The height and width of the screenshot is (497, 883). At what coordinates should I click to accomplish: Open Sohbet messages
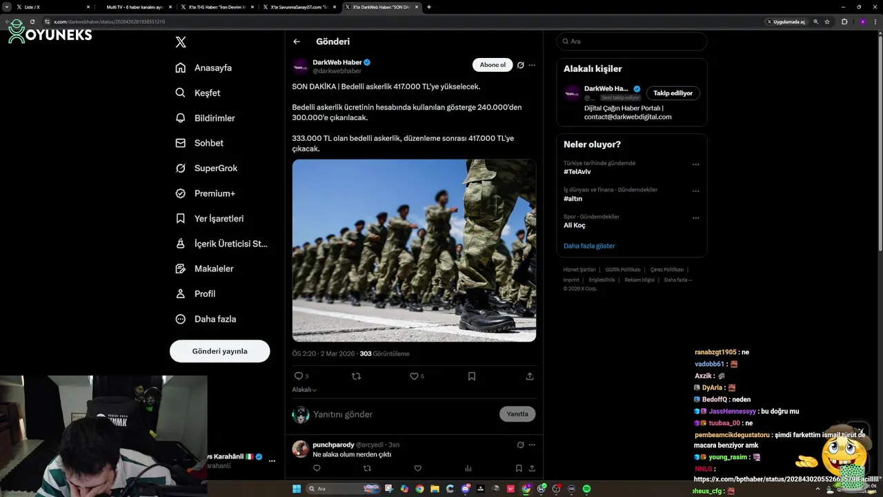199,143
